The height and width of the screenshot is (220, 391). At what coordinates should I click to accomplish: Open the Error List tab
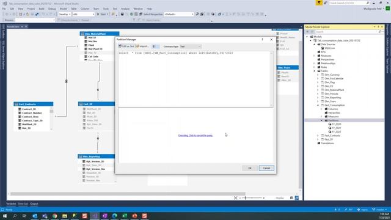23,204
